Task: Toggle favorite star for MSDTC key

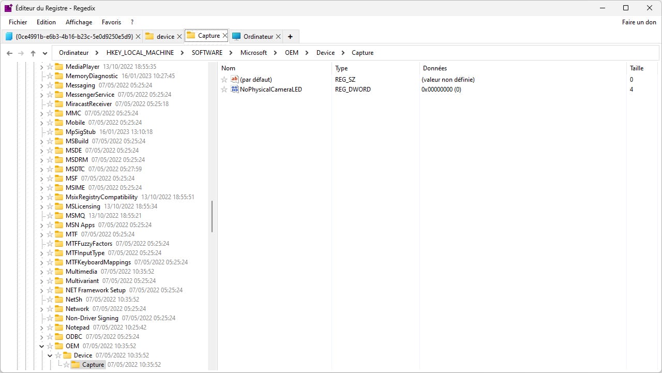Action: [x=50, y=169]
